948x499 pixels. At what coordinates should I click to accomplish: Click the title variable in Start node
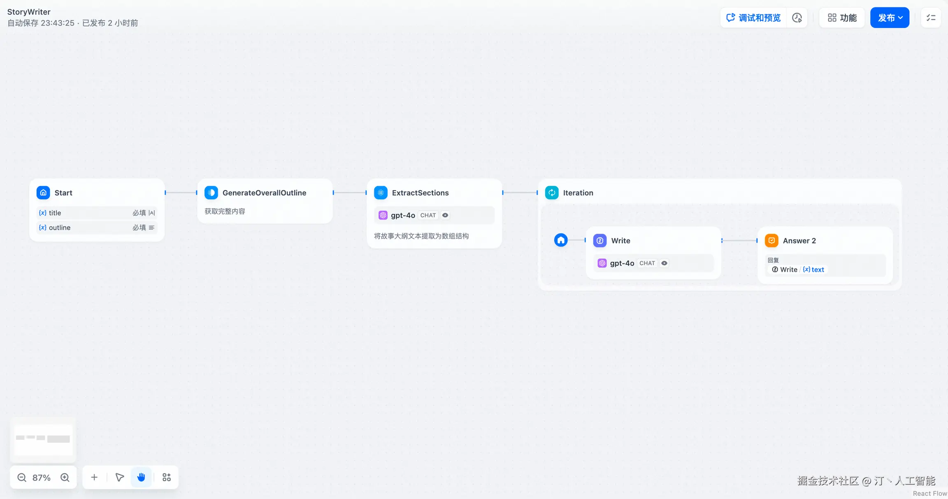[x=55, y=213]
